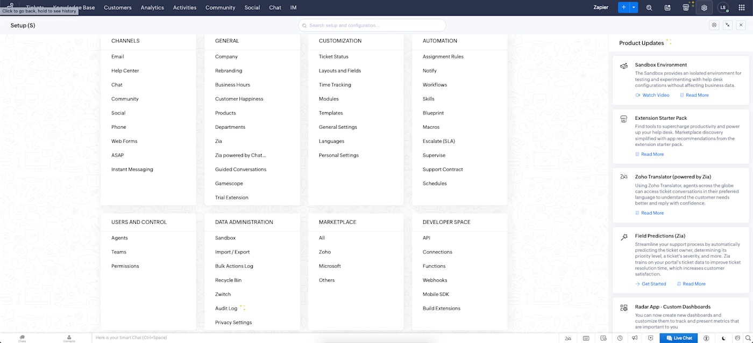Open Blueprint automation settings
The image size is (753, 343).
click(x=433, y=113)
